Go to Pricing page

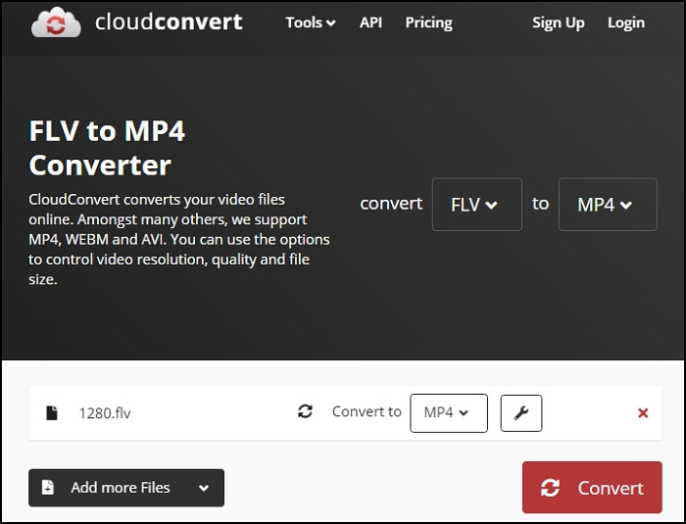pos(429,23)
